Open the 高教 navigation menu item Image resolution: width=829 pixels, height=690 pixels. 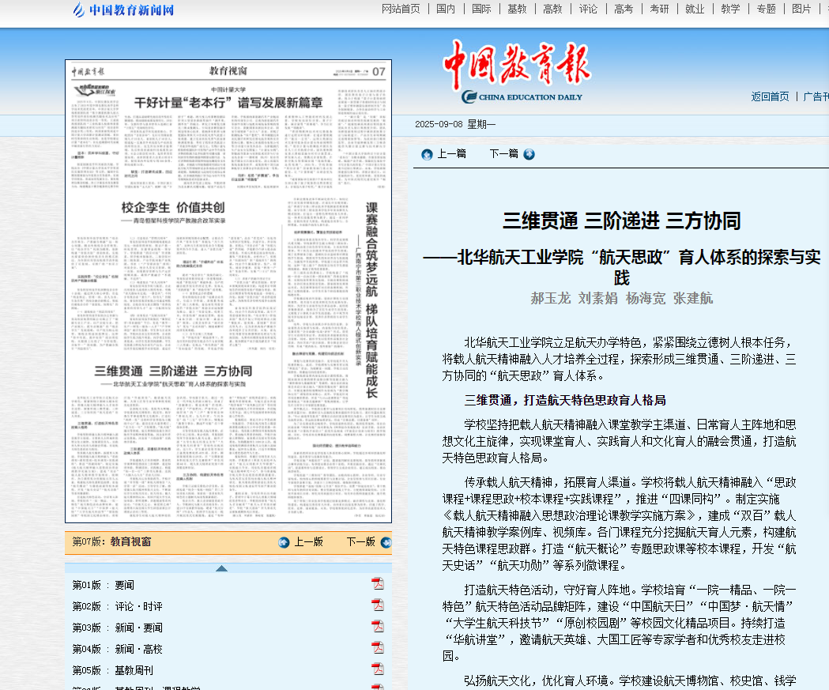pos(552,9)
